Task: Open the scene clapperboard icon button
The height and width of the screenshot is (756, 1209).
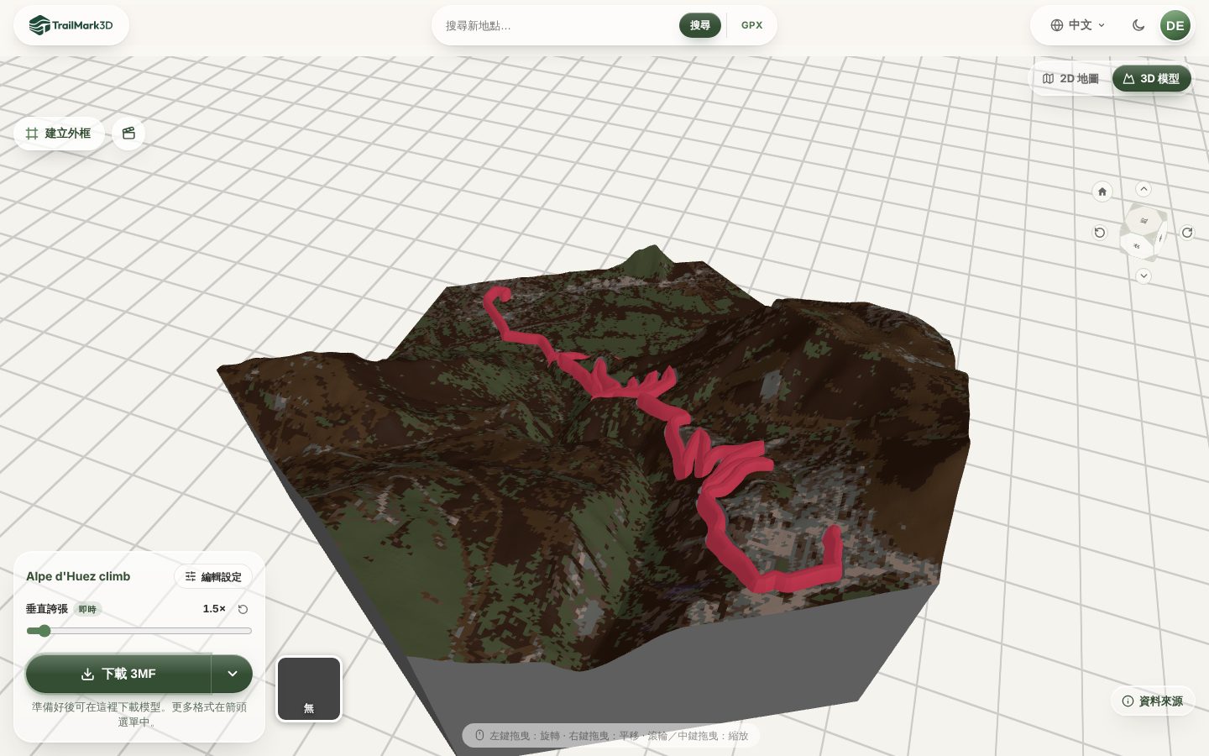Action: click(128, 134)
